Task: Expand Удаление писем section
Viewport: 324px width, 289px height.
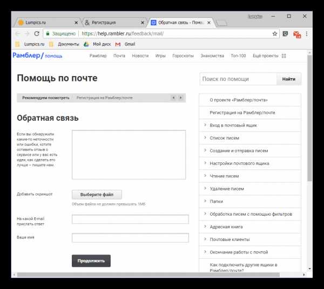Action: (x=250, y=189)
